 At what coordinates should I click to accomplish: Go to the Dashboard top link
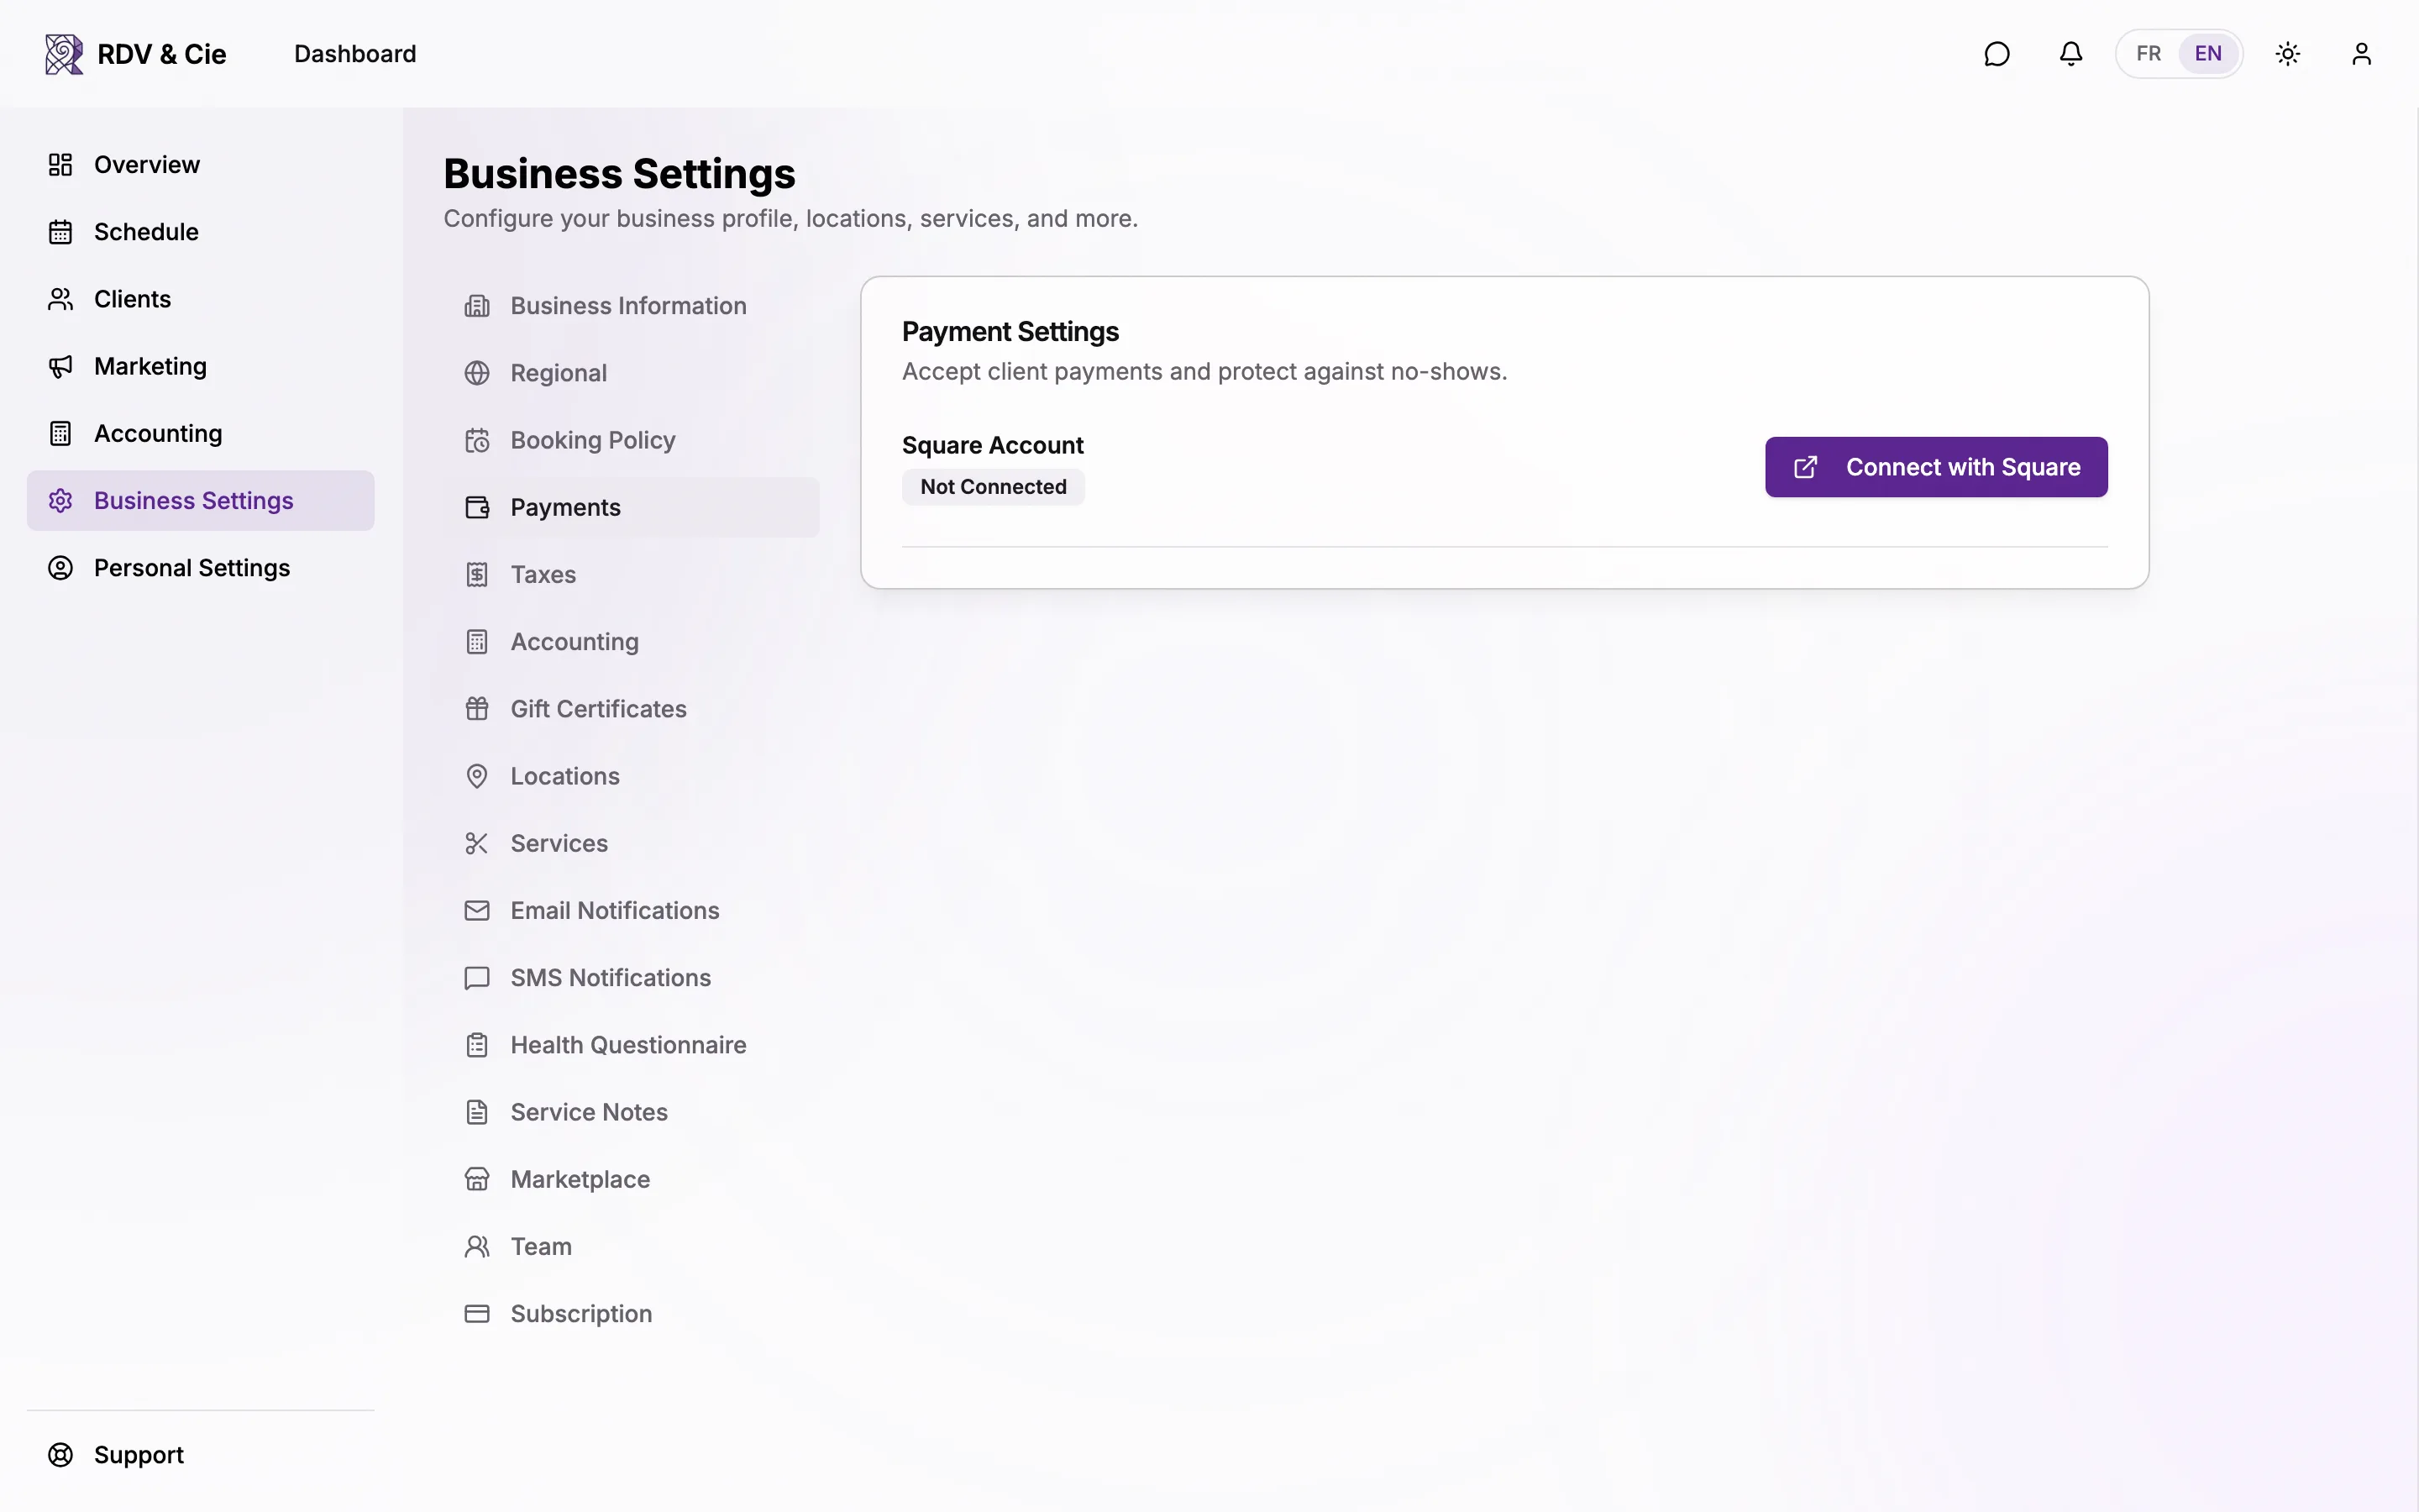pyautogui.click(x=354, y=54)
